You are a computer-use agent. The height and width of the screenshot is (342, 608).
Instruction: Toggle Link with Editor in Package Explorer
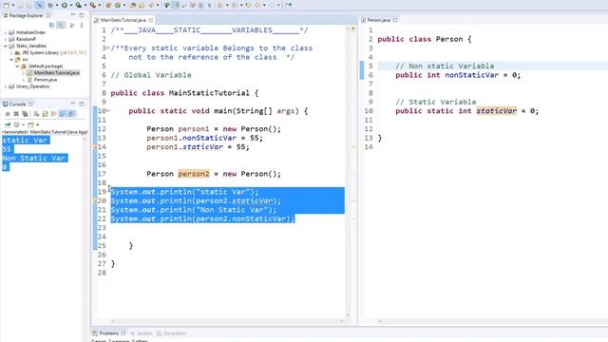[61, 26]
